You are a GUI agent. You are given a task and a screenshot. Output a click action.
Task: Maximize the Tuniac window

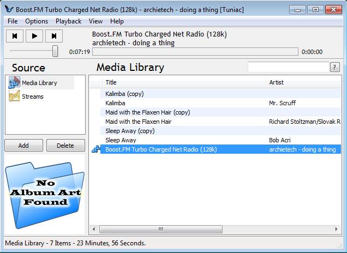[315, 10]
